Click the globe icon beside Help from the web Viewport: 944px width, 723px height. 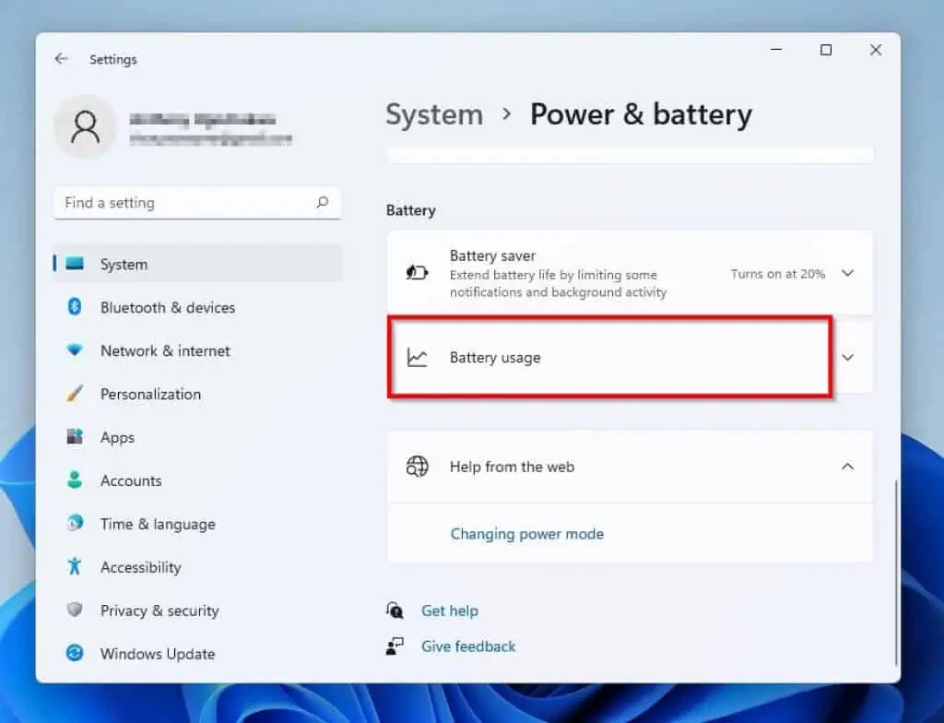click(x=418, y=467)
